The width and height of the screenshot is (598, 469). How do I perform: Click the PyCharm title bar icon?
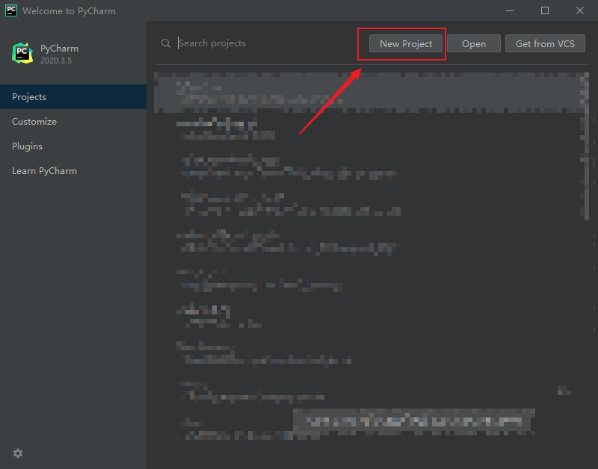point(11,10)
